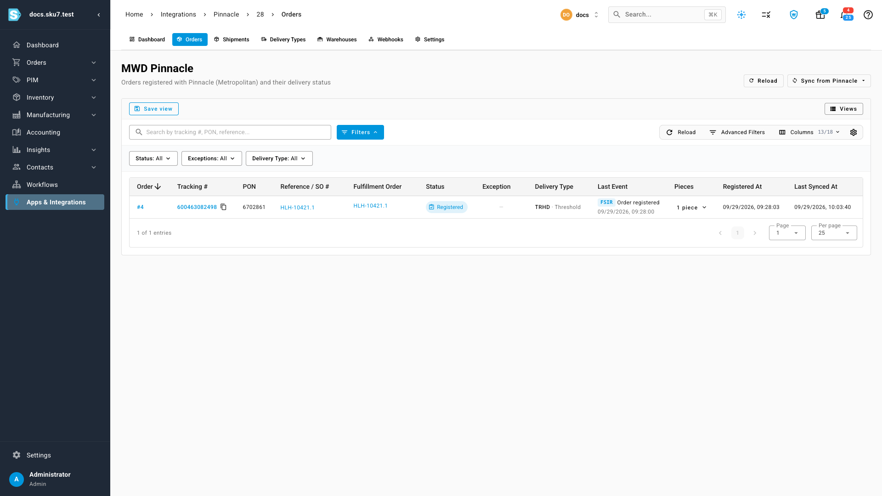Open the help question mark icon
The height and width of the screenshot is (496, 882).
pos(868,15)
